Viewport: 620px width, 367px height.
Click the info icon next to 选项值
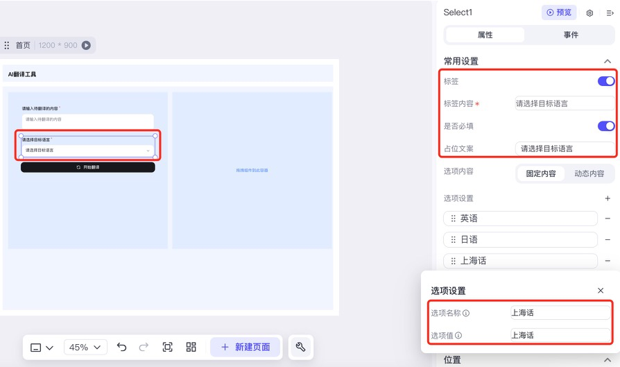click(x=458, y=335)
